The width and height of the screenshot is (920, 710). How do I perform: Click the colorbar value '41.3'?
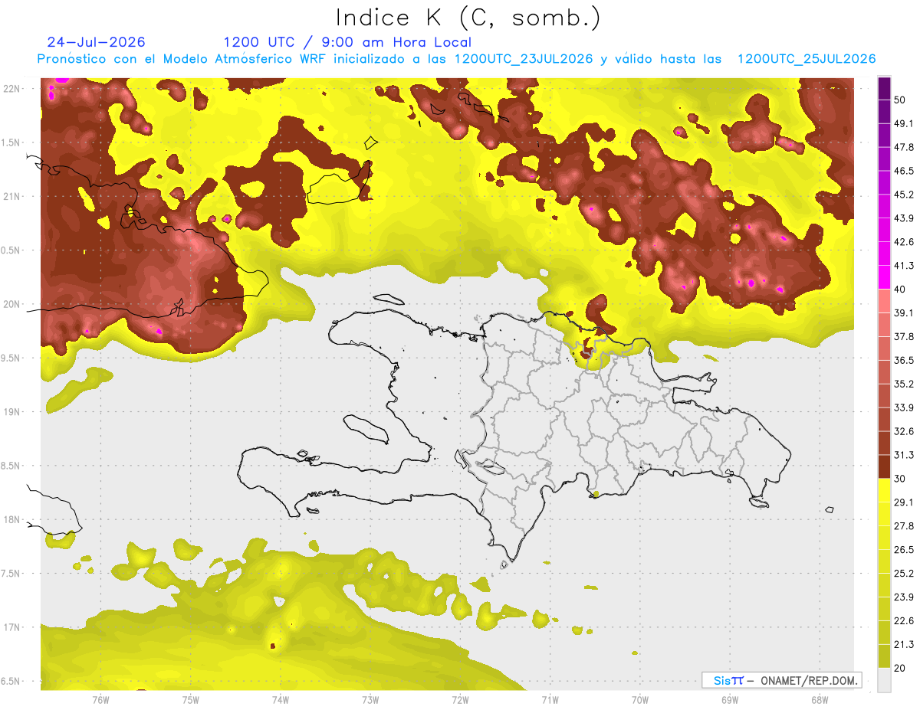click(x=903, y=266)
